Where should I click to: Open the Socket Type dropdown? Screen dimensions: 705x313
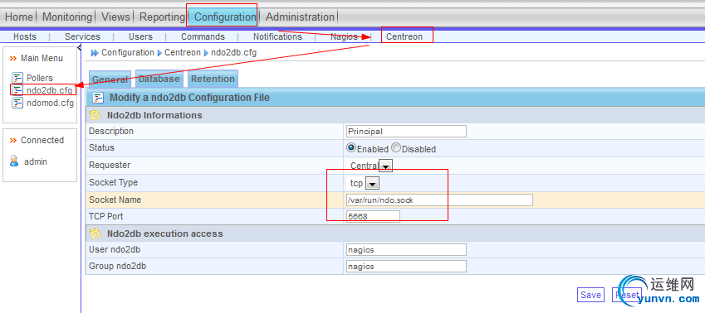373,183
